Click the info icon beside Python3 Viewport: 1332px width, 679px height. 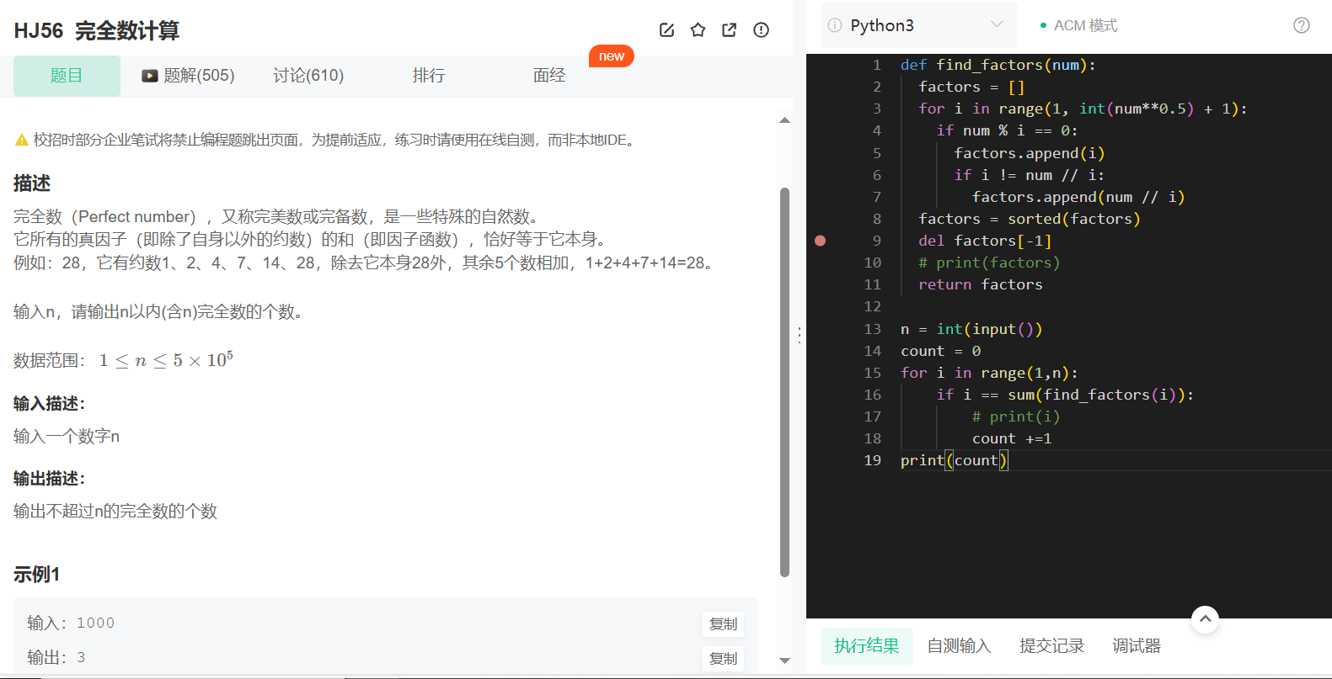pos(835,25)
